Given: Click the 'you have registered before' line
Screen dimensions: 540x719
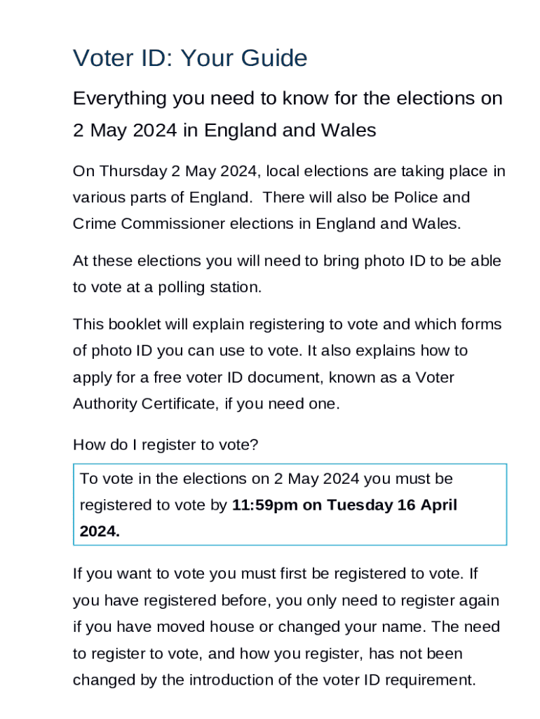Looking at the screenshot, I should tap(286, 600).
